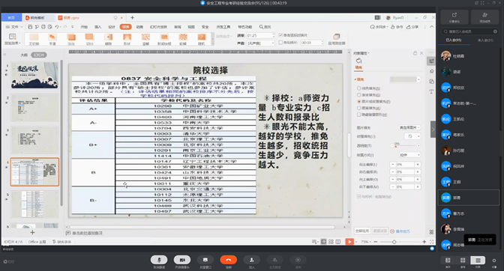
Task: Click the unmute microphone button
Action: coord(159,260)
